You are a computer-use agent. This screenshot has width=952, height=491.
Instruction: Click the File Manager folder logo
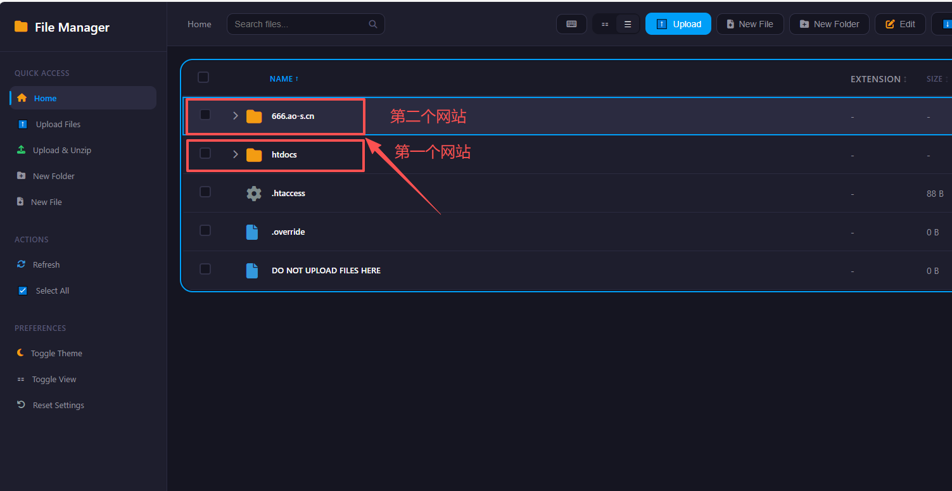pyautogui.click(x=21, y=27)
